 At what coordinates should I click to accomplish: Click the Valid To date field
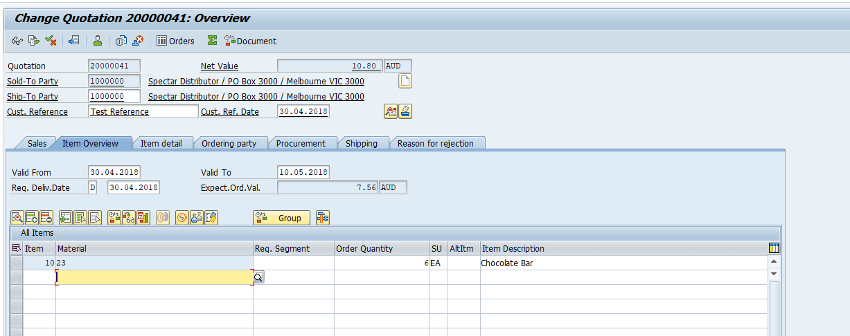(303, 172)
